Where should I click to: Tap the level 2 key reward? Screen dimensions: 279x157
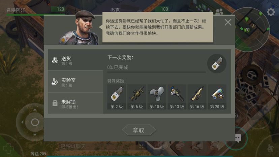117,97
